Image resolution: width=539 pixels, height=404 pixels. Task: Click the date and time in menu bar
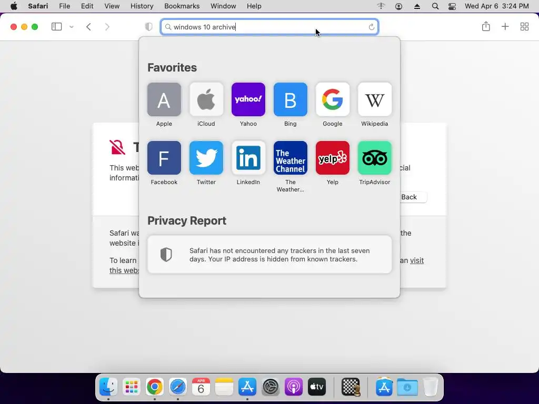497,6
